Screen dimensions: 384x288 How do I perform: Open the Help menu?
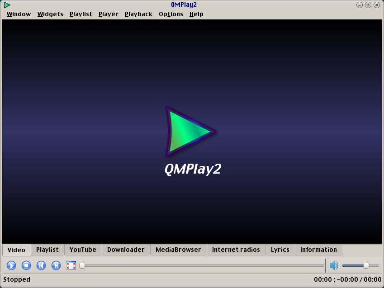(196, 14)
